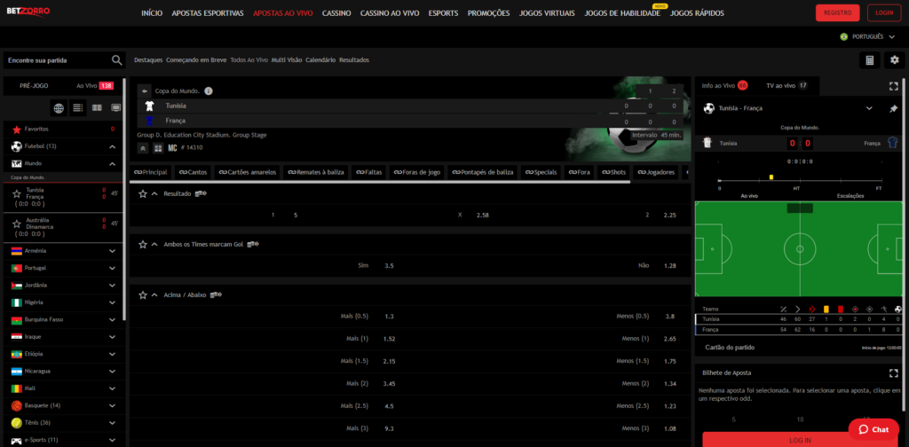Open cashout icon beside Acima / Abaixo
This screenshot has width=909, height=447.
pos(216,294)
